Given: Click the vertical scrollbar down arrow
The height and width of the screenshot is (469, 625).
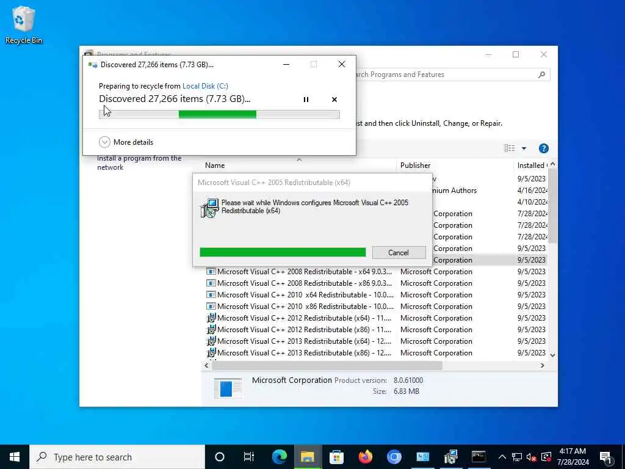Looking at the screenshot, I should [552, 355].
